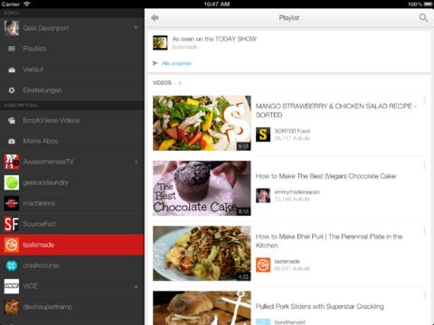Viewport: 434px width, 325px height.
Task: Click the AwesomenessTV new-videos count badge
Action: pyautogui.click(x=136, y=162)
